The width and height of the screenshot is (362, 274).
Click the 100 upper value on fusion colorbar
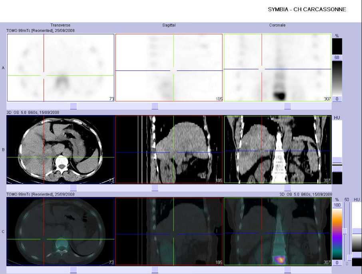coord(337,205)
